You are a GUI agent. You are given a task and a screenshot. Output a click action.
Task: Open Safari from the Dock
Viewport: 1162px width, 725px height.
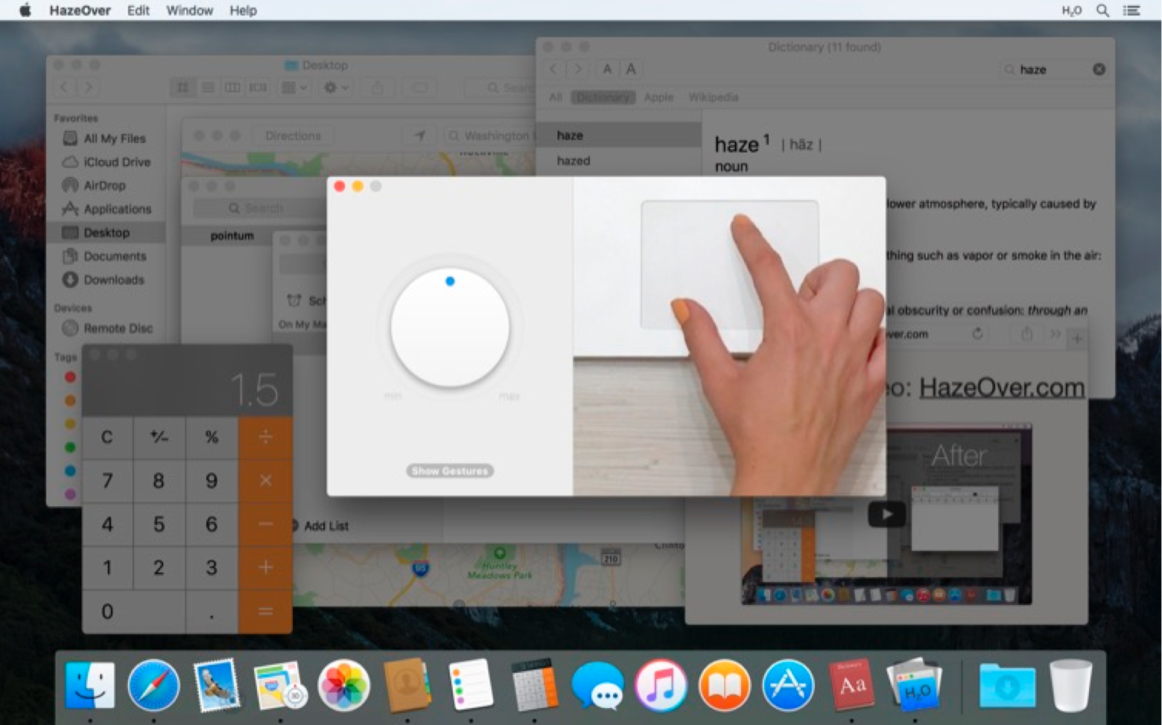(x=153, y=685)
